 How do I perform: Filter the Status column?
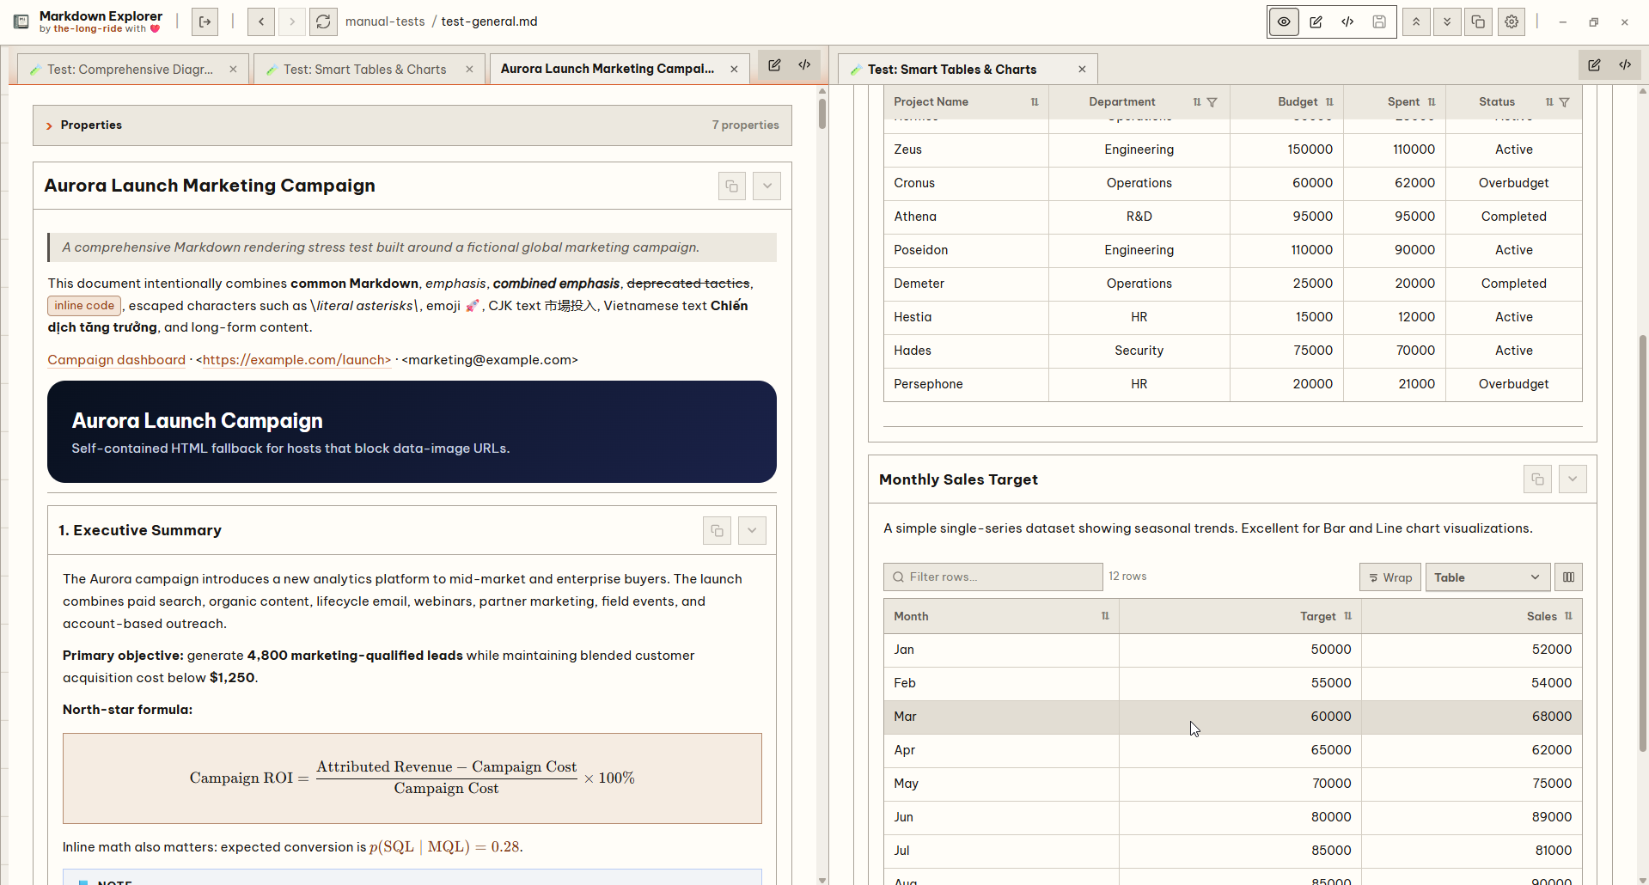click(x=1565, y=102)
